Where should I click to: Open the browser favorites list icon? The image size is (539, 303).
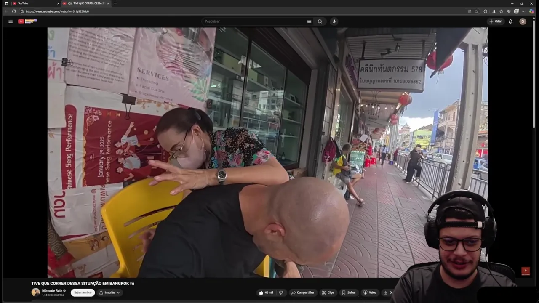tap(501, 11)
